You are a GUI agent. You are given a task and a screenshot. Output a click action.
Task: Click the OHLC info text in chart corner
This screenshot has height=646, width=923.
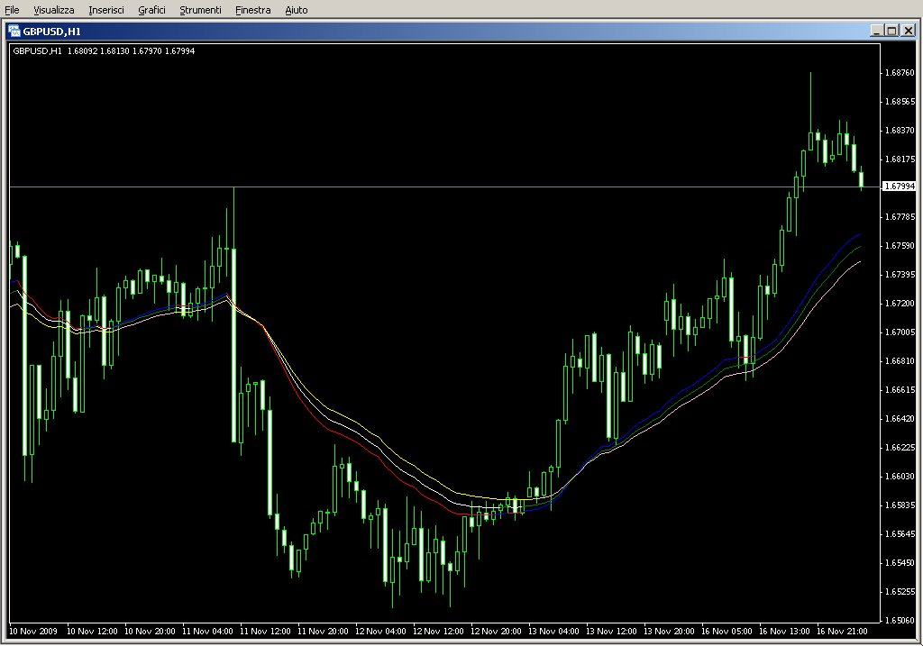pos(104,50)
